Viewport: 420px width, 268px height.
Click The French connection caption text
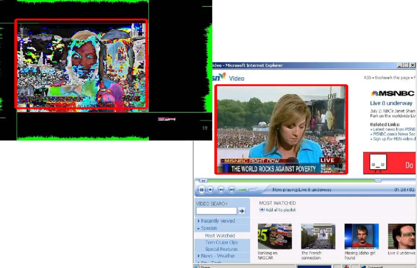(x=311, y=256)
